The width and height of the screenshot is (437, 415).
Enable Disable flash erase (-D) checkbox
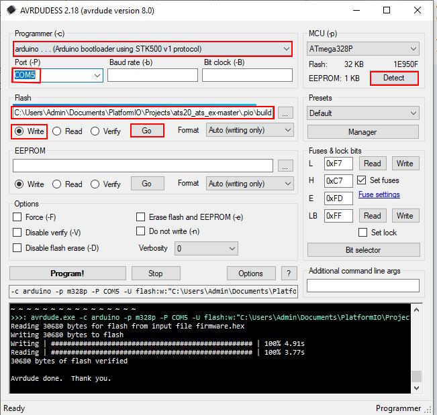click(x=17, y=247)
